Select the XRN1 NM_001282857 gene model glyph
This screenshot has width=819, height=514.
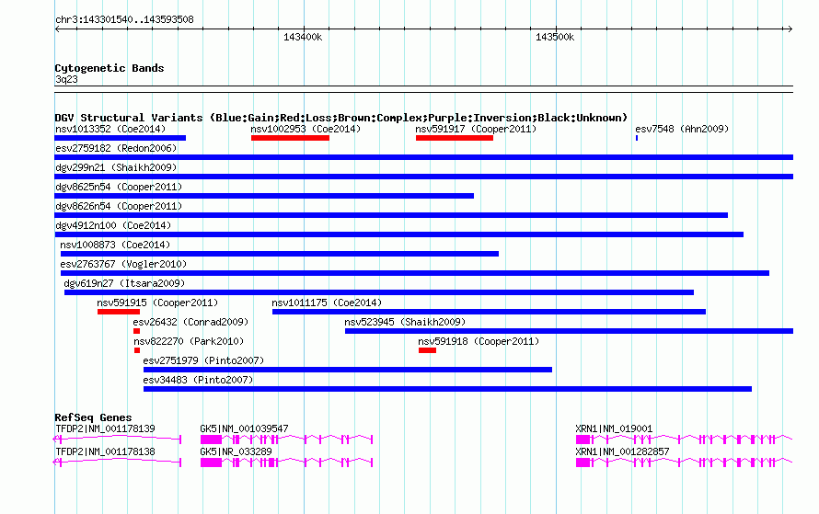pos(685,463)
